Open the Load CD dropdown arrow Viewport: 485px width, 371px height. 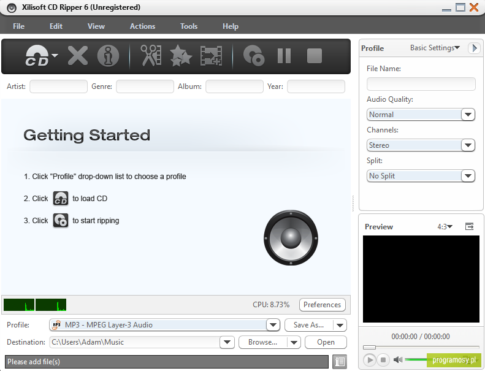click(55, 55)
